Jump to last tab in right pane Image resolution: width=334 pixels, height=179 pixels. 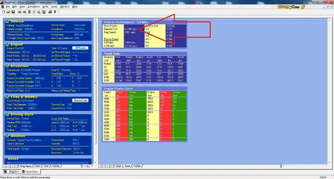111,166
